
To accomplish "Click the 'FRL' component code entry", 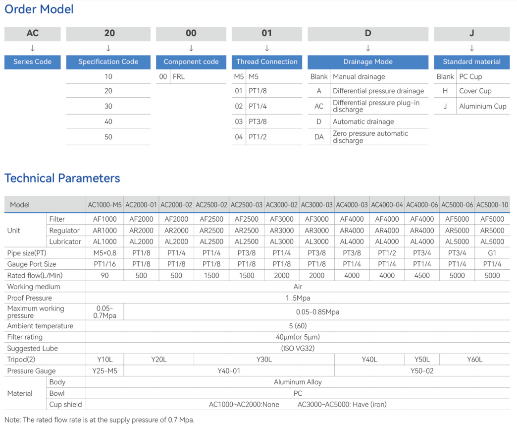I will click(x=179, y=76).
